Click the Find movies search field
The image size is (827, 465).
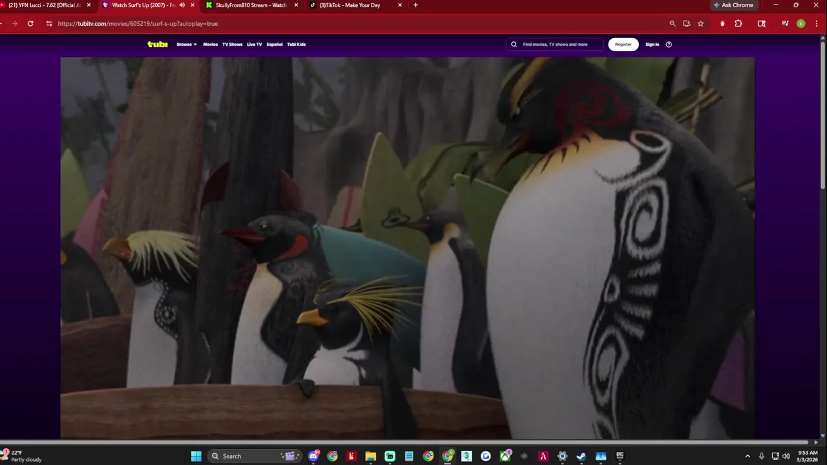coord(554,45)
